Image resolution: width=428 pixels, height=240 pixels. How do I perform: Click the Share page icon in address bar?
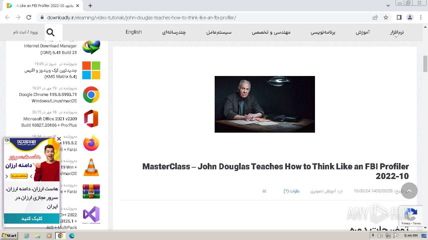tap(375, 17)
